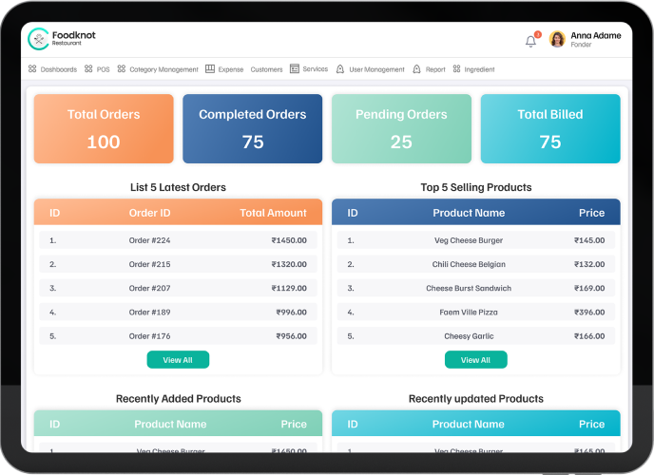
Task: Click the Dashboards grid icon
Action: pyautogui.click(x=32, y=69)
